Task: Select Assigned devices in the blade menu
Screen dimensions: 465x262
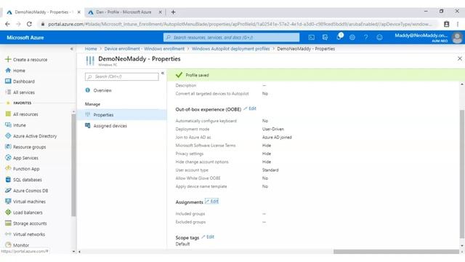Action: 110,126
